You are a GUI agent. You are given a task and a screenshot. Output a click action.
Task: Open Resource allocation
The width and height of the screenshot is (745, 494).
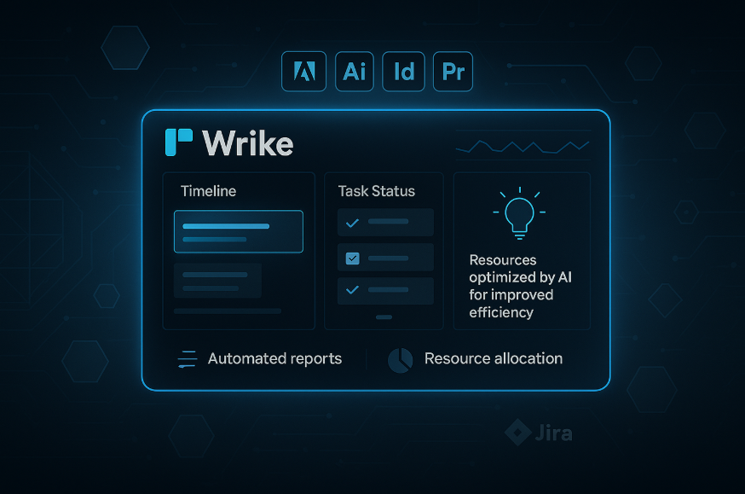coord(494,358)
